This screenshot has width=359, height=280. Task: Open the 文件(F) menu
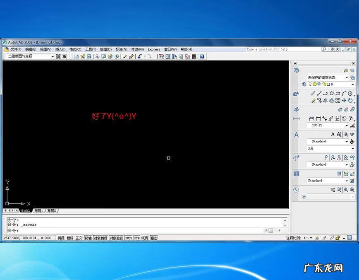point(16,49)
